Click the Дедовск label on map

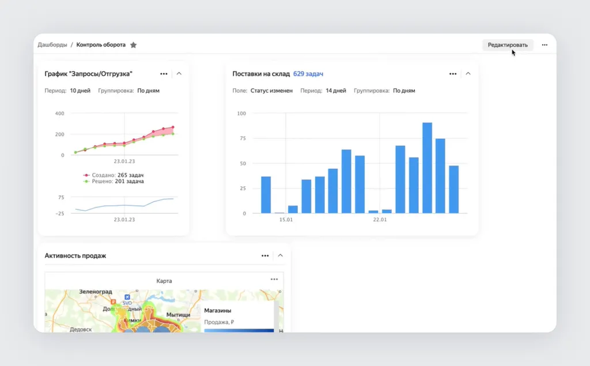(x=81, y=330)
